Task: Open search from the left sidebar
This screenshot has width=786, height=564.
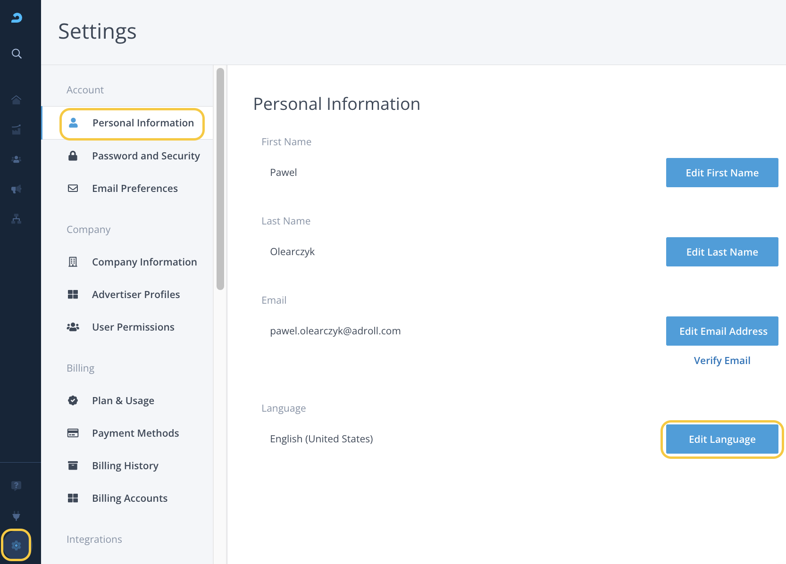Action: pyautogui.click(x=17, y=54)
